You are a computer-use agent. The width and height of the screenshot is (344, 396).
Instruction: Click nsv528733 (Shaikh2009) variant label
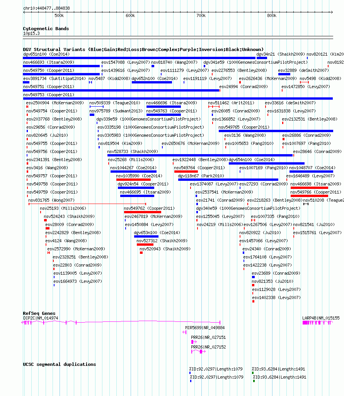[x=133, y=151]
